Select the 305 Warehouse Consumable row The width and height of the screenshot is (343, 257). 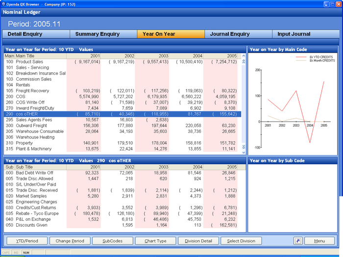(x=122, y=131)
